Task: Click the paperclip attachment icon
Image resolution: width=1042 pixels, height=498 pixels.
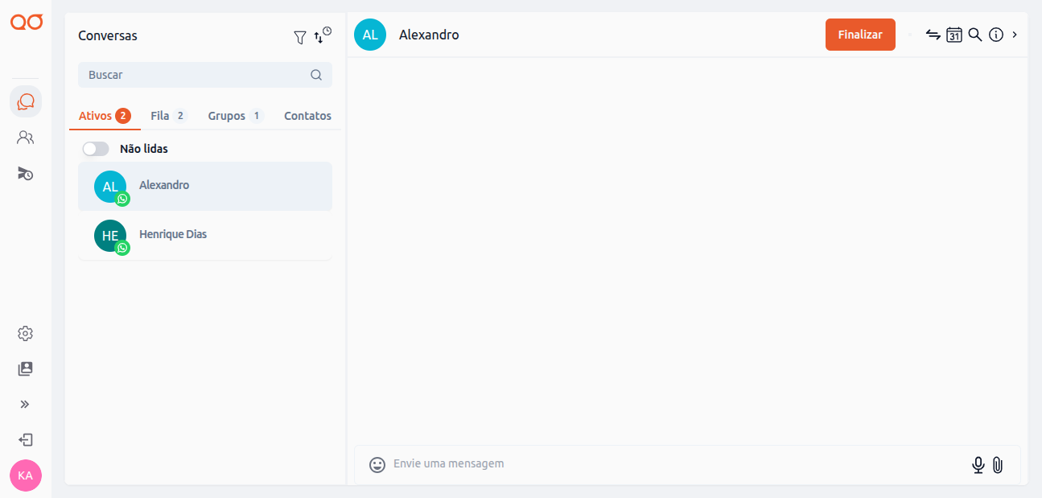Action: [998, 465]
